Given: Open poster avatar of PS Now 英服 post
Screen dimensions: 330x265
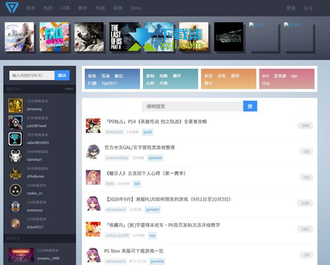Looking at the screenshot, I should point(94,255).
